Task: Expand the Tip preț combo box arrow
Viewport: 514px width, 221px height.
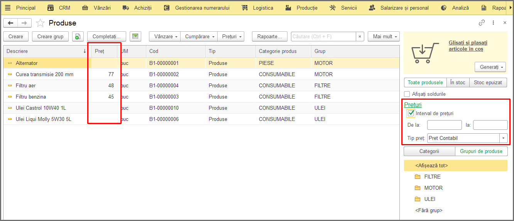Action: click(x=504, y=138)
